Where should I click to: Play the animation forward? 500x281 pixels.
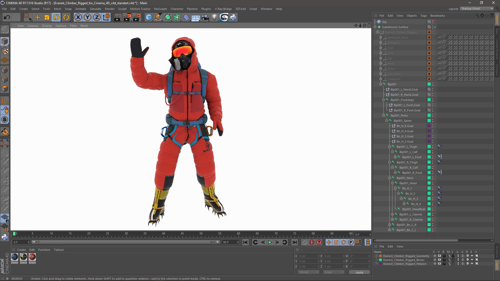(270, 242)
